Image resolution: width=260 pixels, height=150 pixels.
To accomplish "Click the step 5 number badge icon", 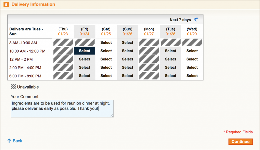I will tap(6, 5).
